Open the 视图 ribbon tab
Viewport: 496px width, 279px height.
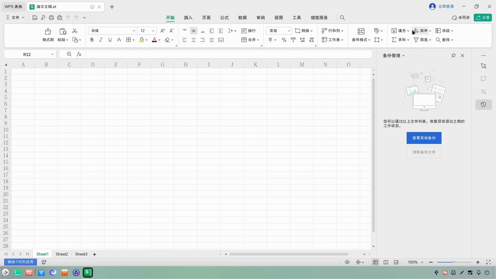(x=279, y=18)
